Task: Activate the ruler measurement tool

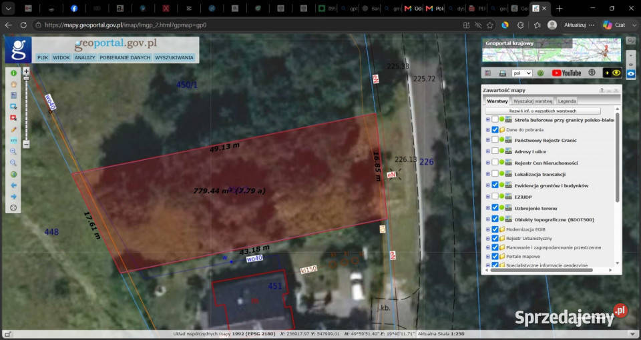Action: 13,141
